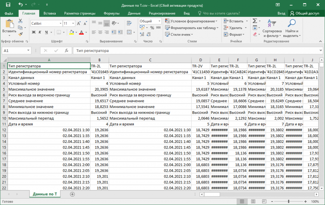The image size is (325, 205).
Task: Switch to the Вставка tab
Action: [50, 13]
